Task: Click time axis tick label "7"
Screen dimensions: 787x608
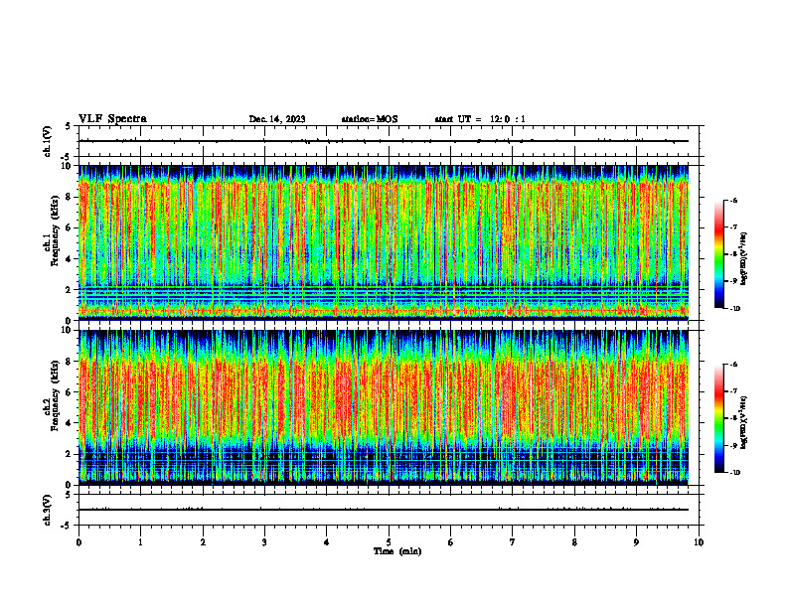Action: [x=513, y=542]
